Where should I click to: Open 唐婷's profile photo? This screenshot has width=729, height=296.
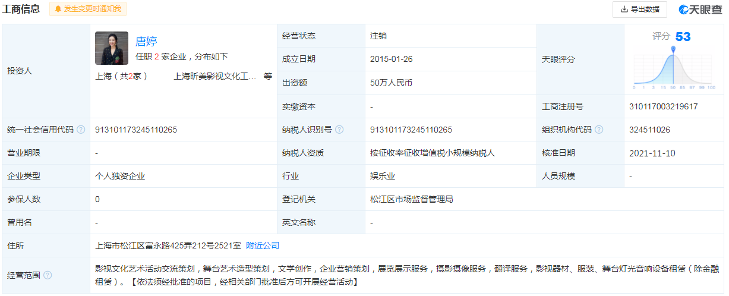(x=111, y=48)
